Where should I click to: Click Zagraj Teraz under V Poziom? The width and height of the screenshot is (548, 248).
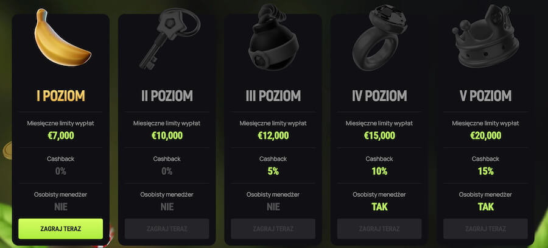pyautogui.click(x=485, y=229)
